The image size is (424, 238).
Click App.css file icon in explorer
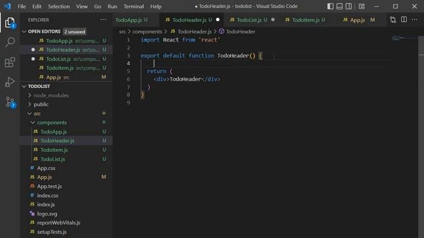[32, 168]
